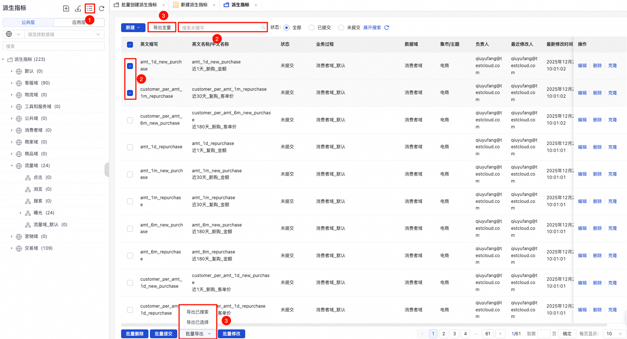This screenshot has width=627, height=339.
Task: Toggle the select-all header checkbox
Action: [130, 45]
